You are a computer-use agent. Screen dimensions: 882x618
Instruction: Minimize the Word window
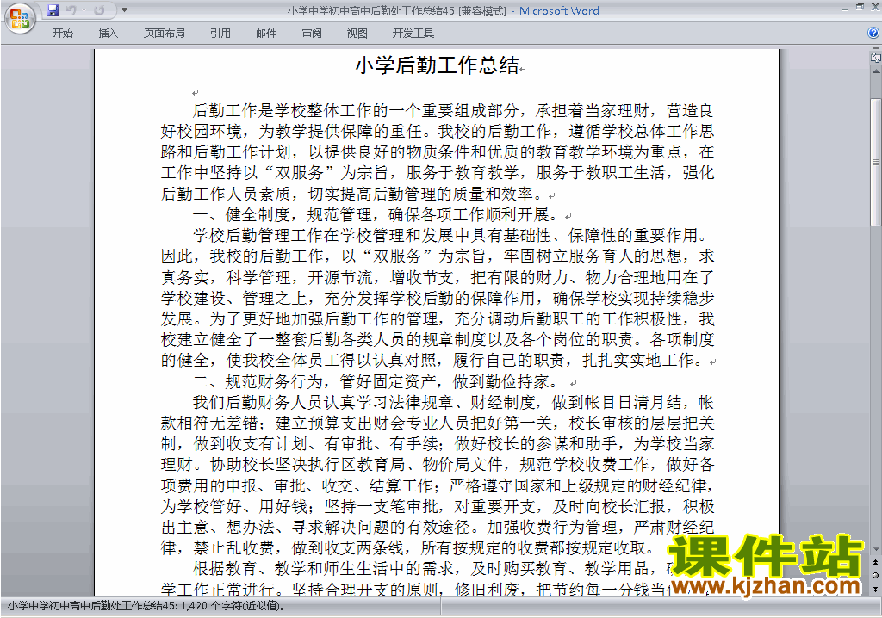[844, 8]
